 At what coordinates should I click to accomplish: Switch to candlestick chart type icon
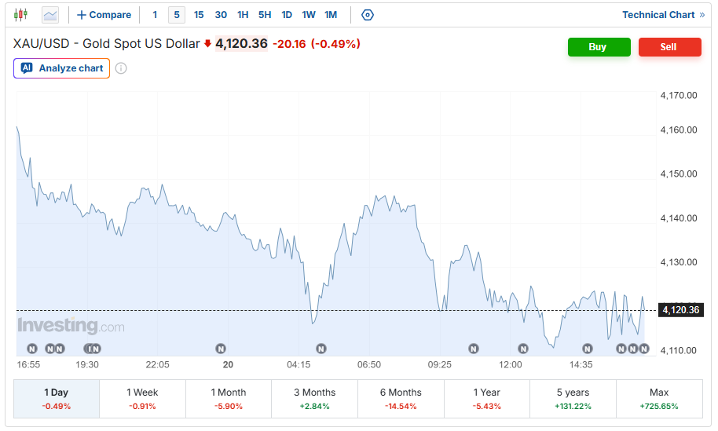(x=20, y=15)
